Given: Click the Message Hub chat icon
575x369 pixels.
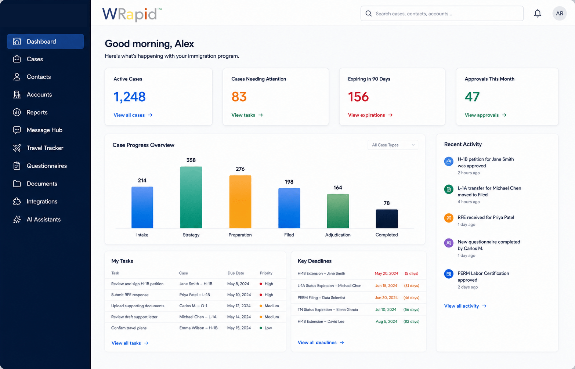Looking at the screenshot, I should click(x=17, y=130).
